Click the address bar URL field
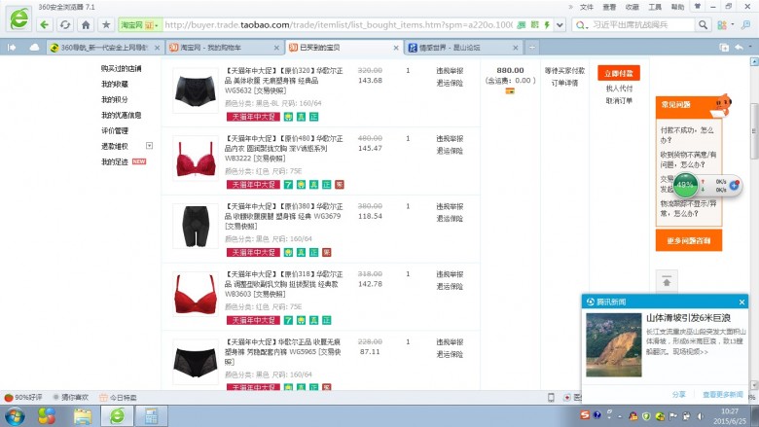Screen dimensions: 759x427 (x=338, y=24)
